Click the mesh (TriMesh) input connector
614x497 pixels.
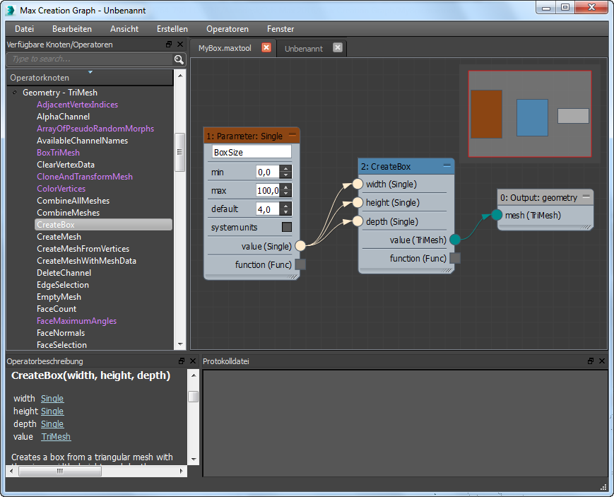coord(497,215)
